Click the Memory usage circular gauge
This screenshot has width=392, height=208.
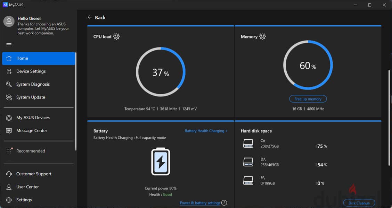click(308, 65)
